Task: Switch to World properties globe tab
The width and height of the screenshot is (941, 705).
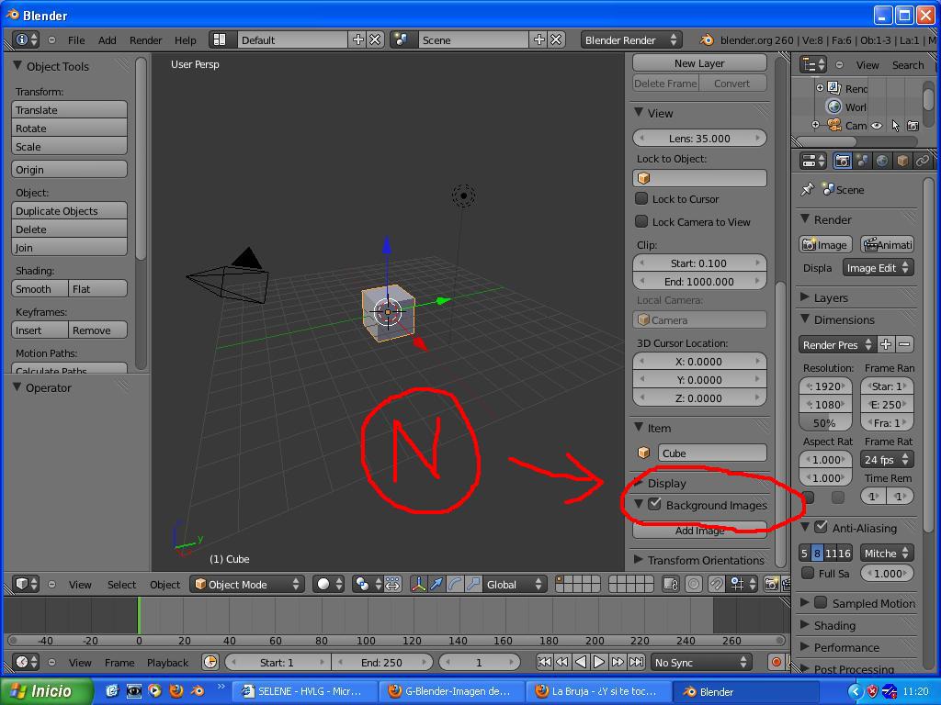Action: pyautogui.click(x=882, y=160)
